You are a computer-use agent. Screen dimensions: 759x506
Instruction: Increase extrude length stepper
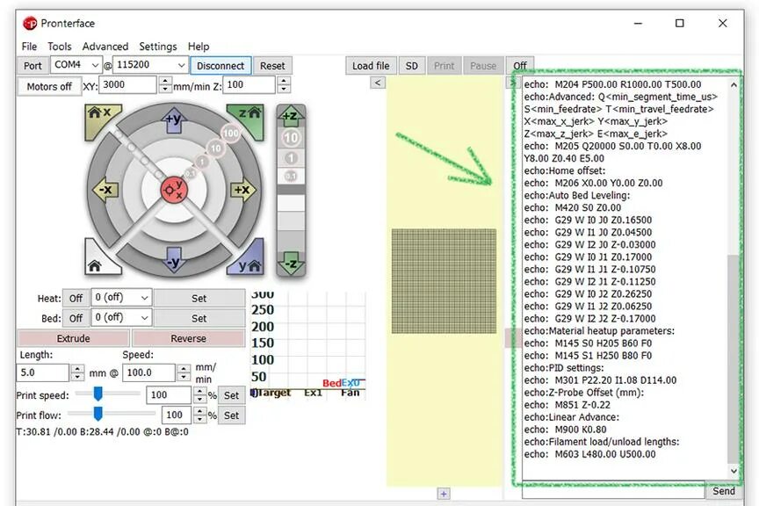click(77, 369)
